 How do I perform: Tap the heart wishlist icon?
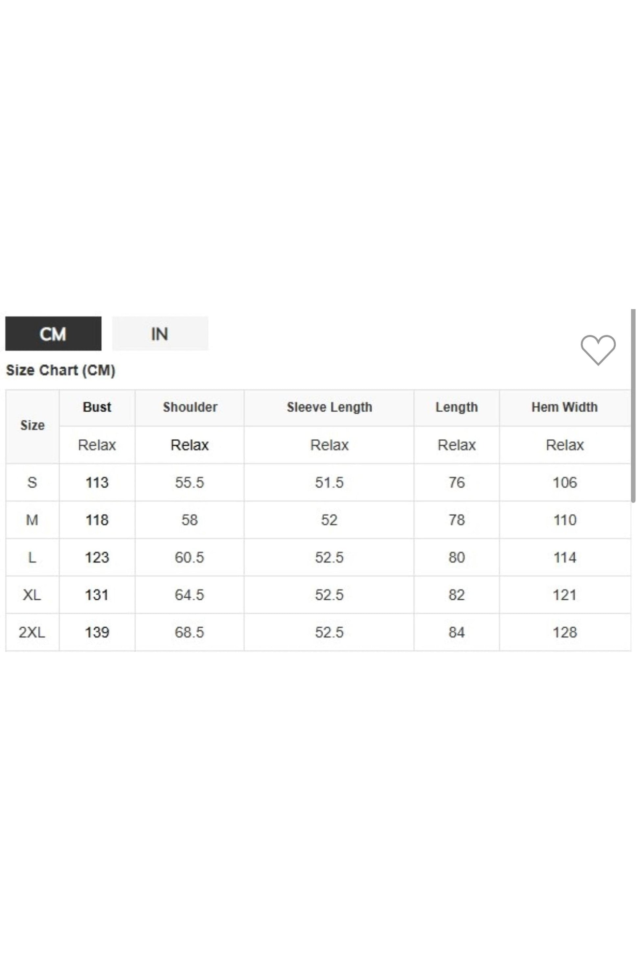[x=598, y=350]
